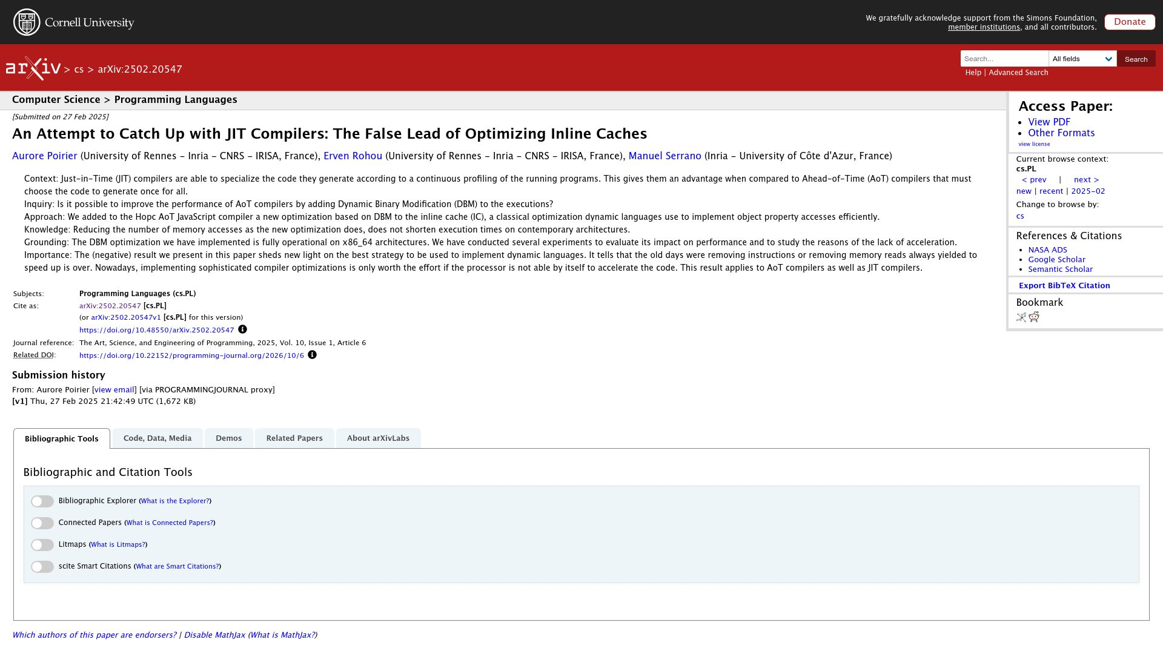Go to previous paper via prev link
This screenshot has height=654, width=1163.
[1034, 180]
